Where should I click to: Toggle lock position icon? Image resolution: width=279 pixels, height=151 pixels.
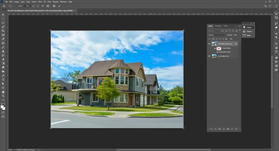(220, 39)
